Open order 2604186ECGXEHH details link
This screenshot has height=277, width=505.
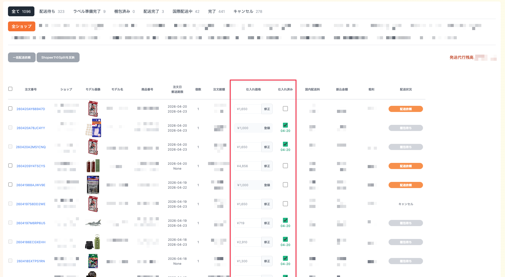(x=31, y=242)
